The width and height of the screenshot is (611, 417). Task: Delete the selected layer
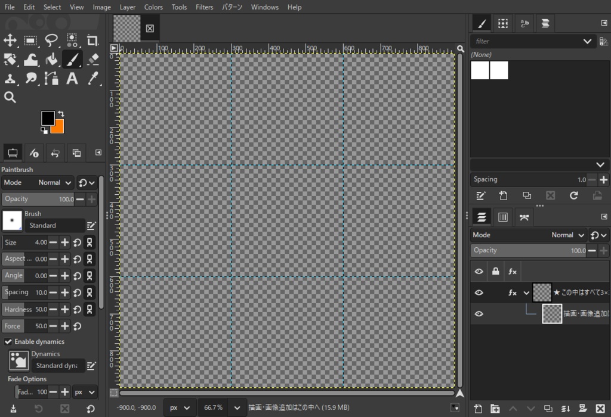[x=600, y=409]
